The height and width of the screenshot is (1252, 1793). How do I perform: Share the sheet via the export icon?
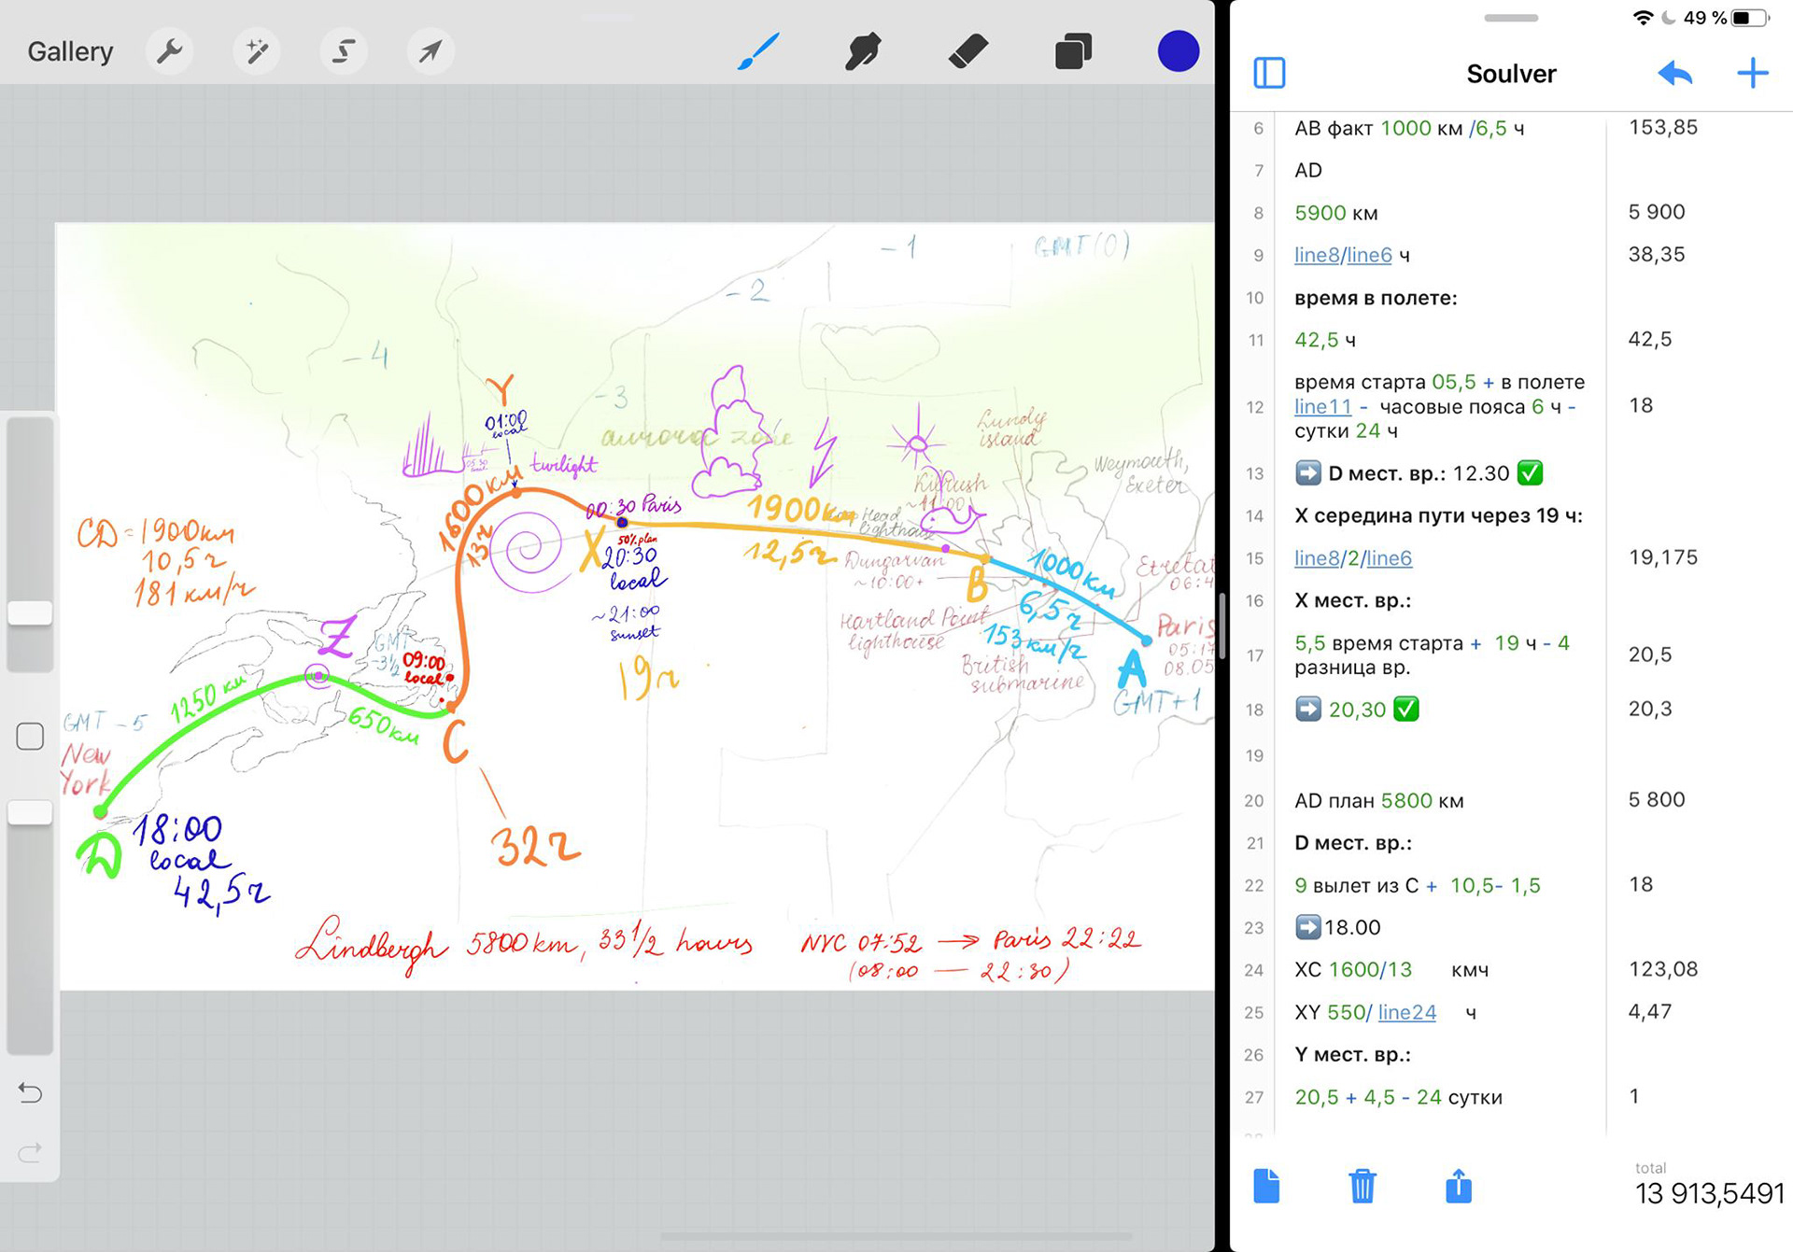point(1458,1187)
